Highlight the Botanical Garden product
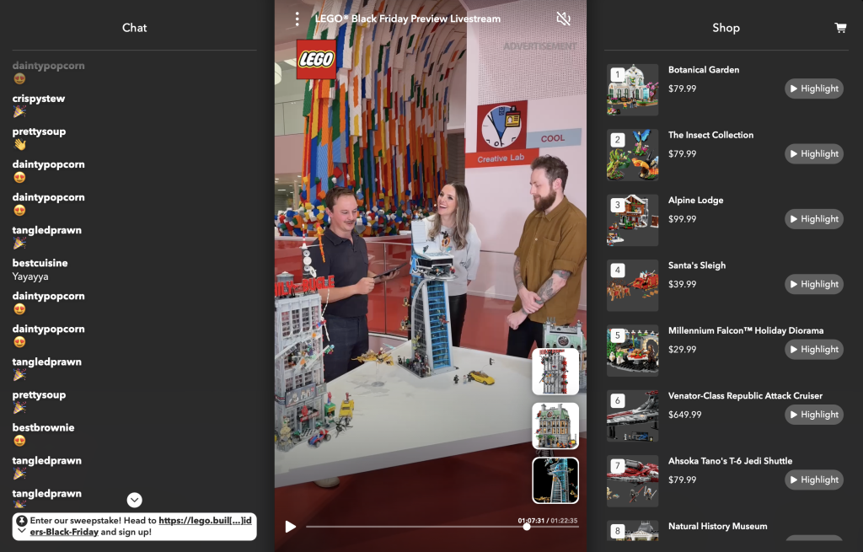The height and width of the screenshot is (552, 863). point(813,88)
